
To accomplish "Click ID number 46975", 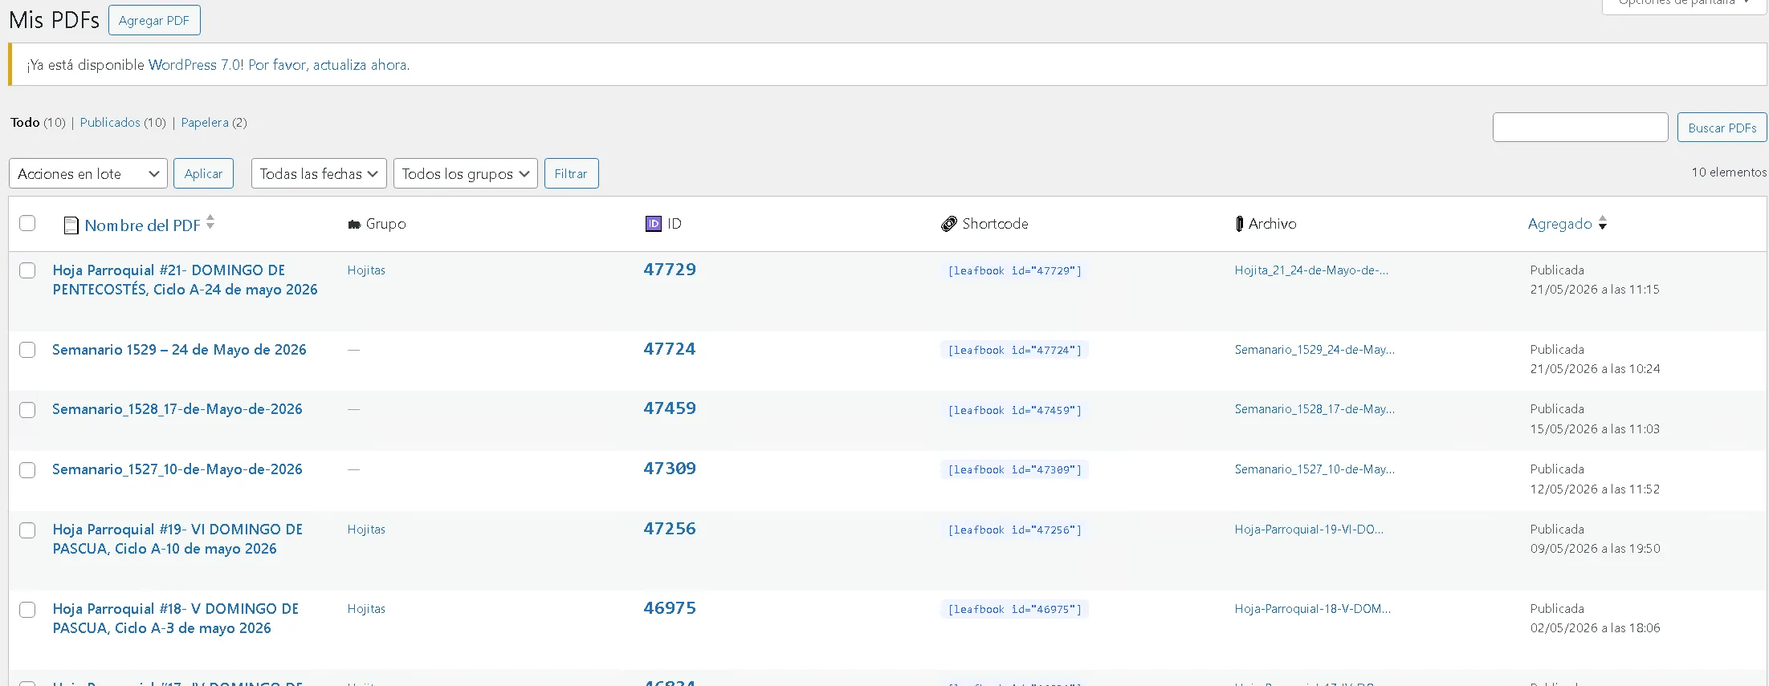I will tap(670, 608).
